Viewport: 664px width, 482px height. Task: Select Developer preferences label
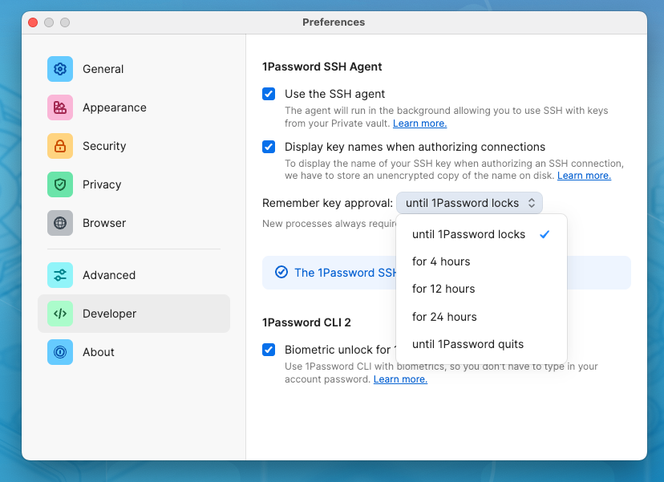(x=109, y=314)
